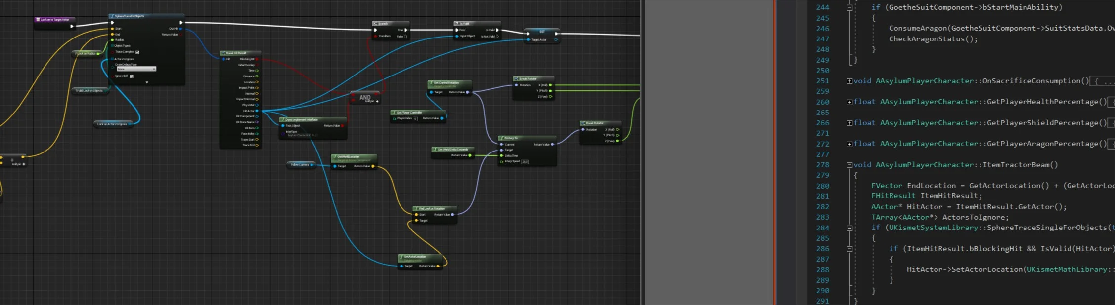Screen dimensions: 1115x305
Task: Click the Lock on to Target Actor event node icon
Action: click(38, 20)
